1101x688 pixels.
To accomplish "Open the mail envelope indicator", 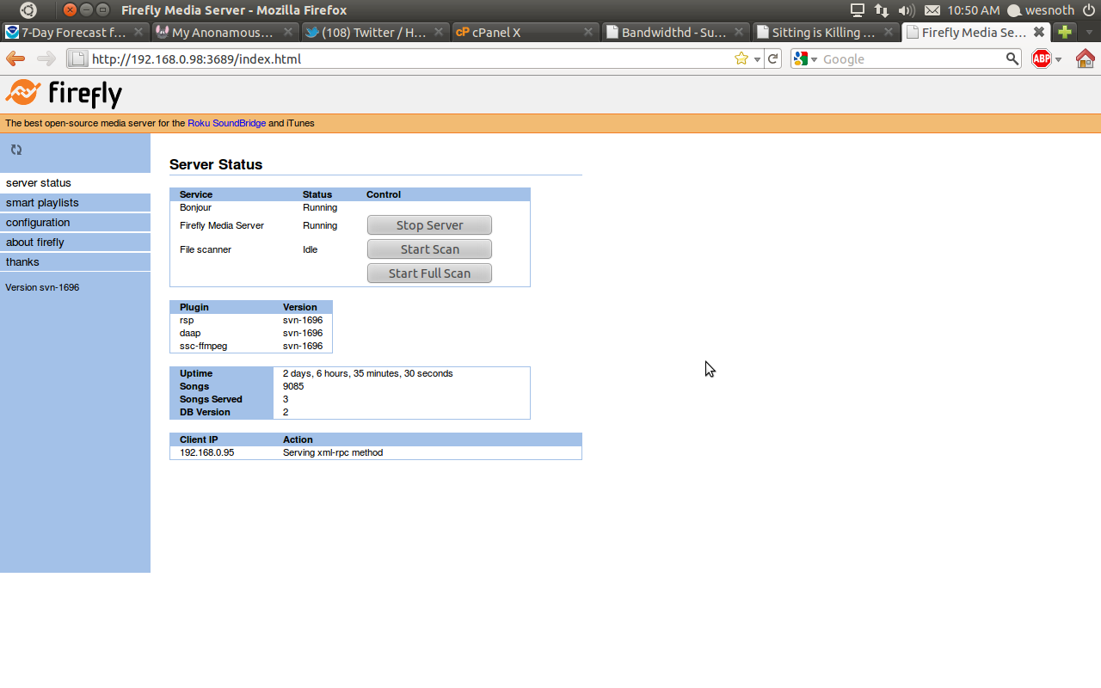I will 932,10.
